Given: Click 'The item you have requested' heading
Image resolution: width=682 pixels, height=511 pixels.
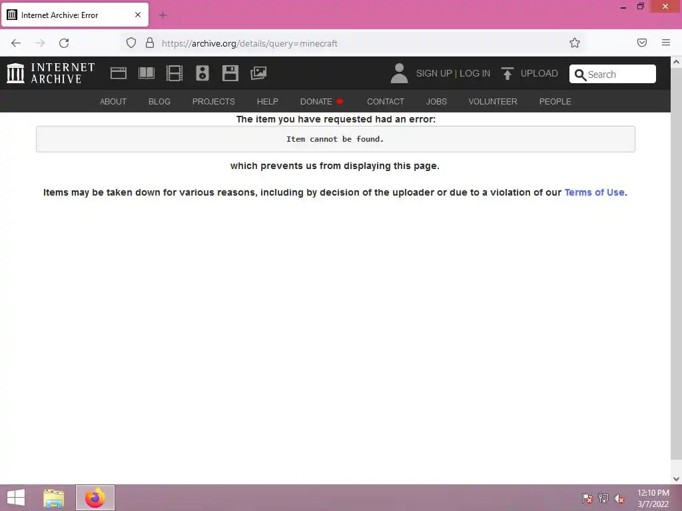Looking at the screenshot, I should [x=336, y=119].
